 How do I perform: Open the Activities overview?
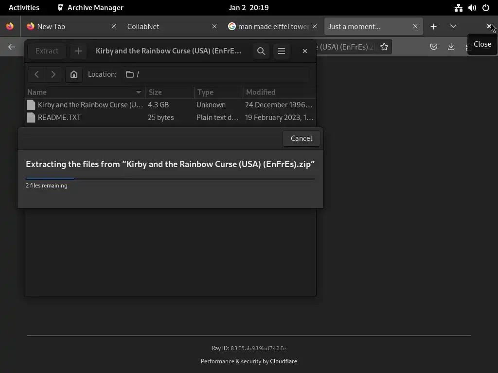24,8
